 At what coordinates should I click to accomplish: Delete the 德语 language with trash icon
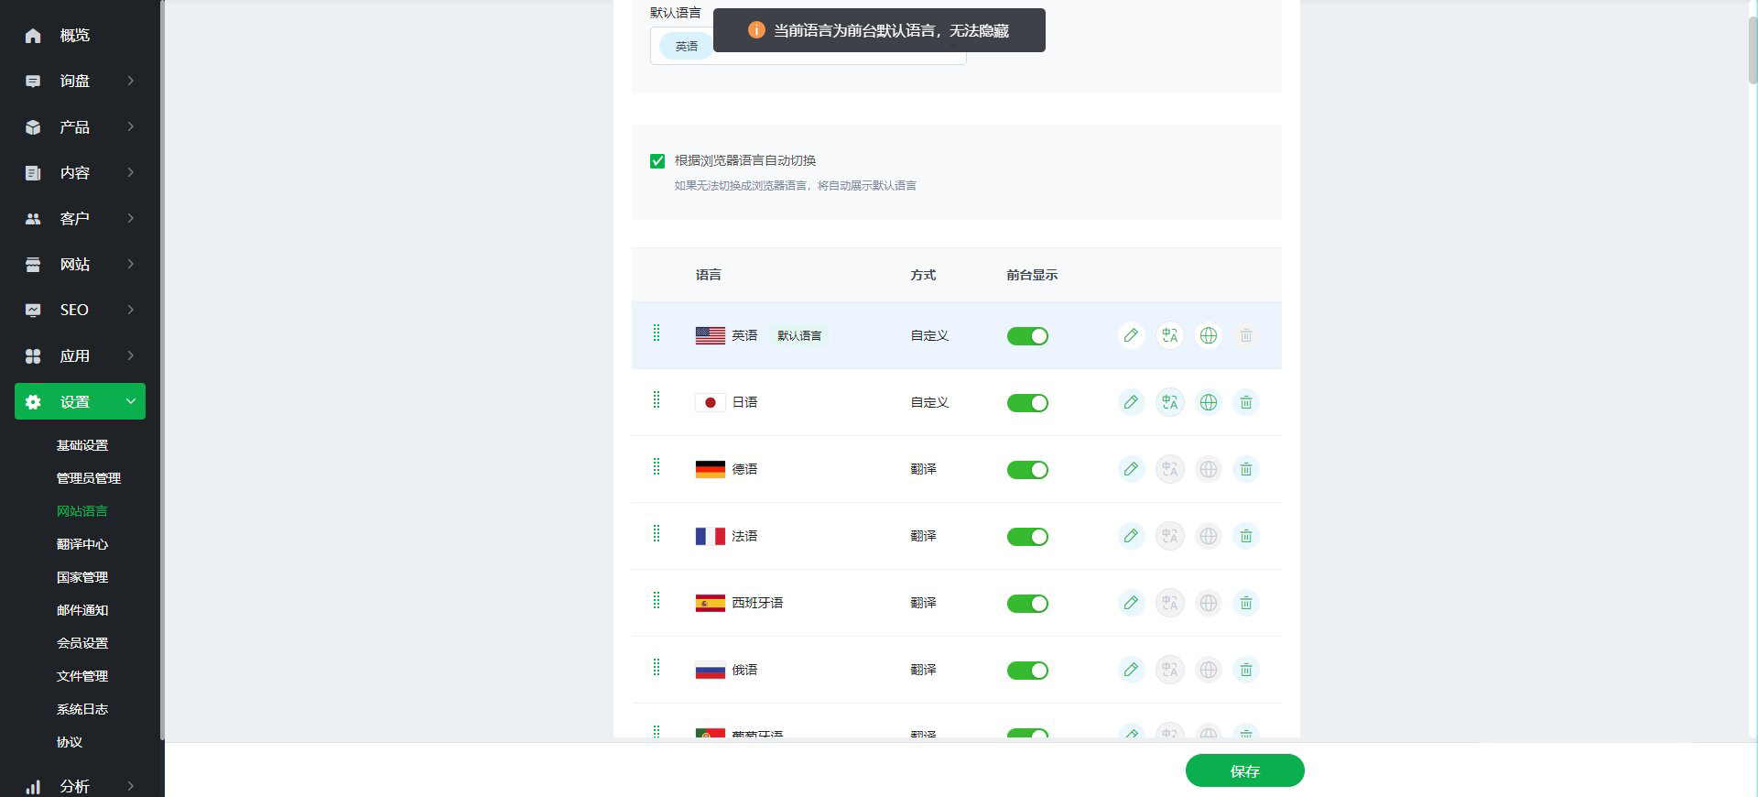pos(1246,469)
